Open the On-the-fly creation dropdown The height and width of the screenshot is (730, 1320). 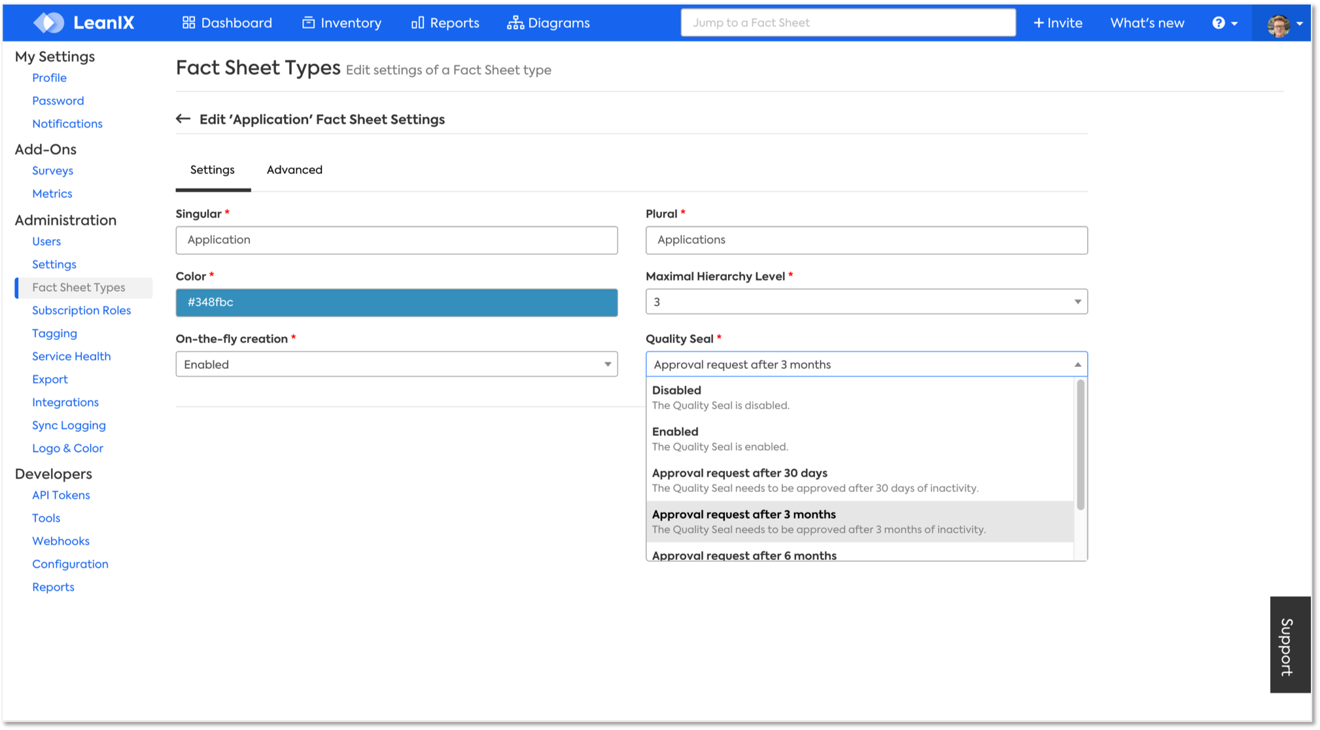[x=396, y=364]
